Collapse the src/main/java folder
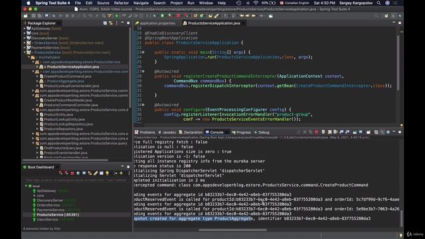Image resolution: width=425 pixels, height=239 pixels. (x=29, y=57)
